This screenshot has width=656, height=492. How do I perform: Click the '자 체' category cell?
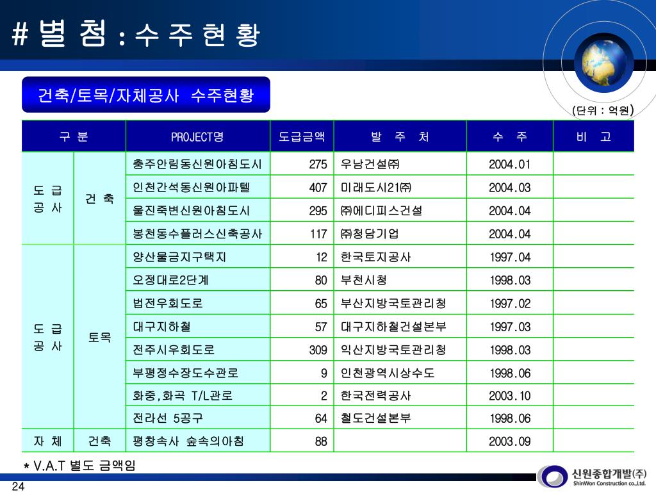pyautogui.click(x=47, y=441)
